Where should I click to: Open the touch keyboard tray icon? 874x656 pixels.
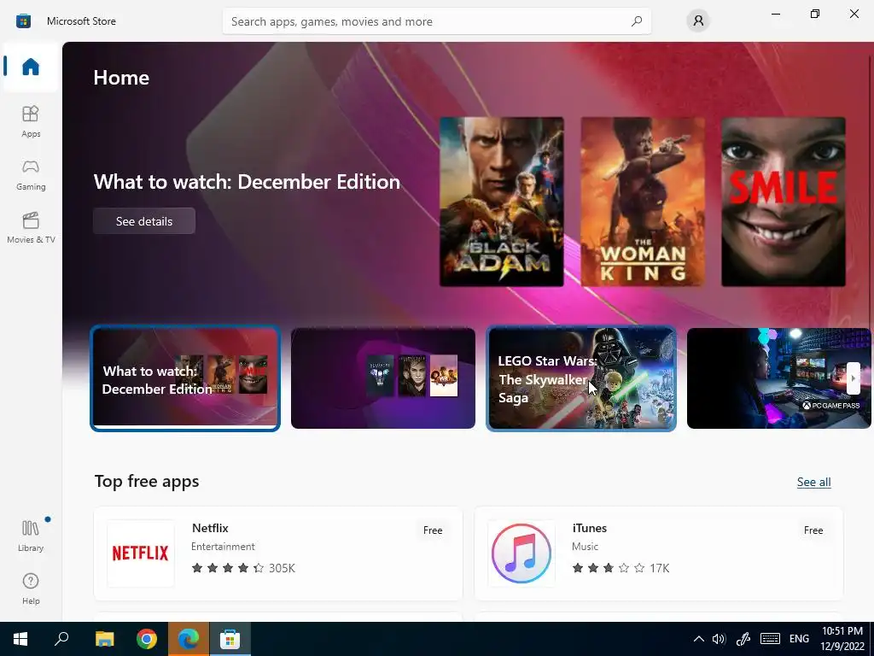[x=770, y=639]
